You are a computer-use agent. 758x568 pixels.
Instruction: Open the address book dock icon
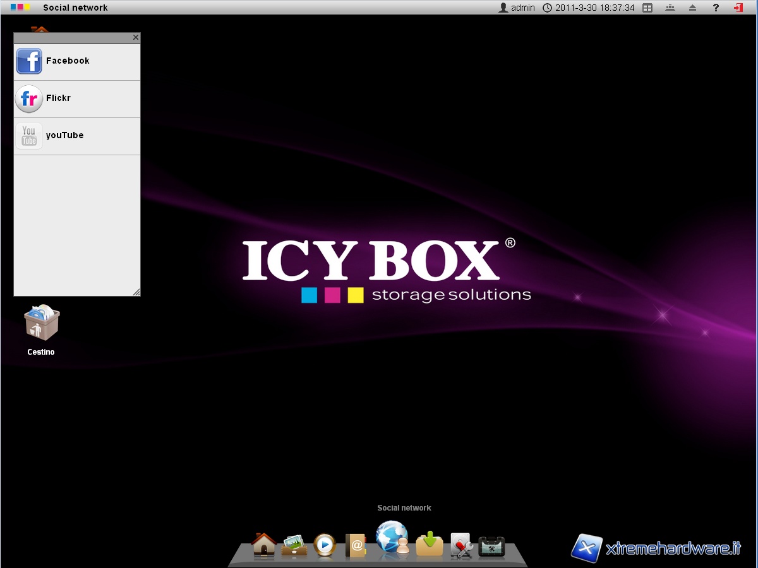pyautogui.click(x=356, y=545)
